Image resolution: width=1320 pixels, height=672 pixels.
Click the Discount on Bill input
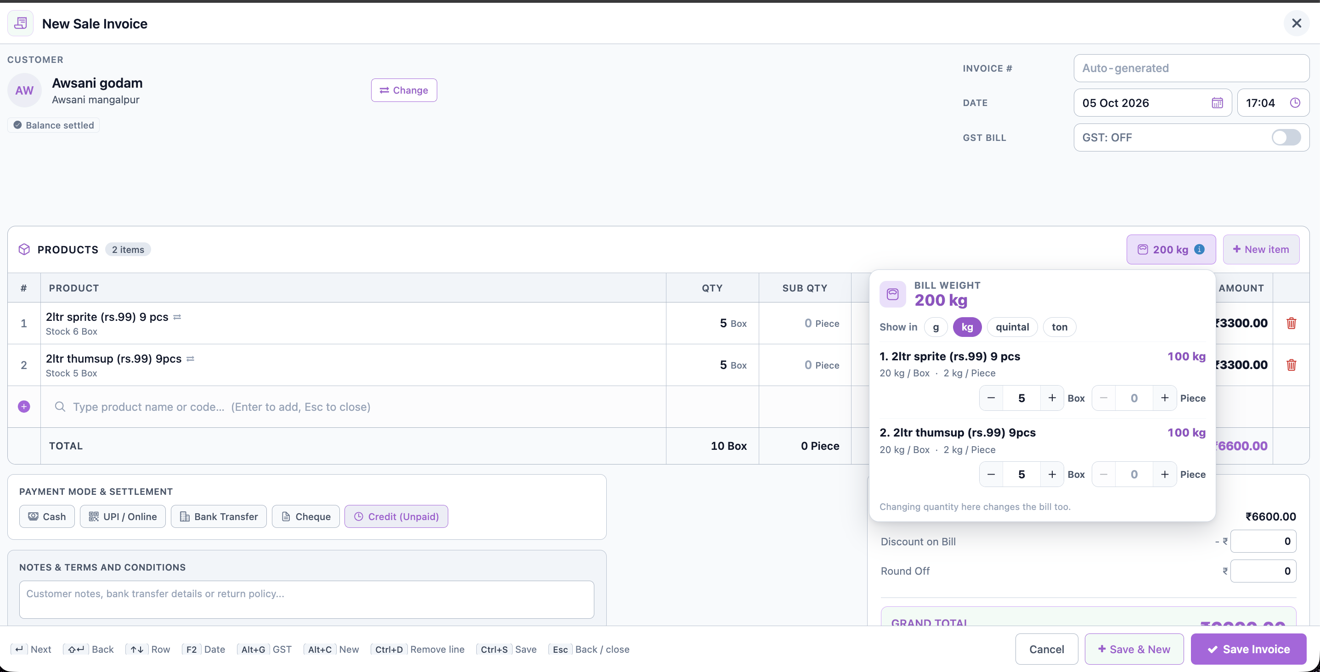pos(1263,541)
